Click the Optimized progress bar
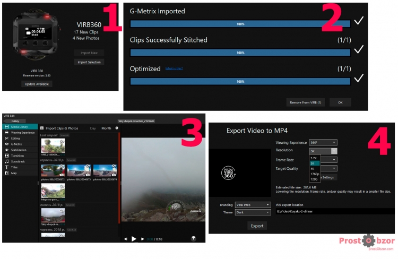 click(x=240, y=82)
